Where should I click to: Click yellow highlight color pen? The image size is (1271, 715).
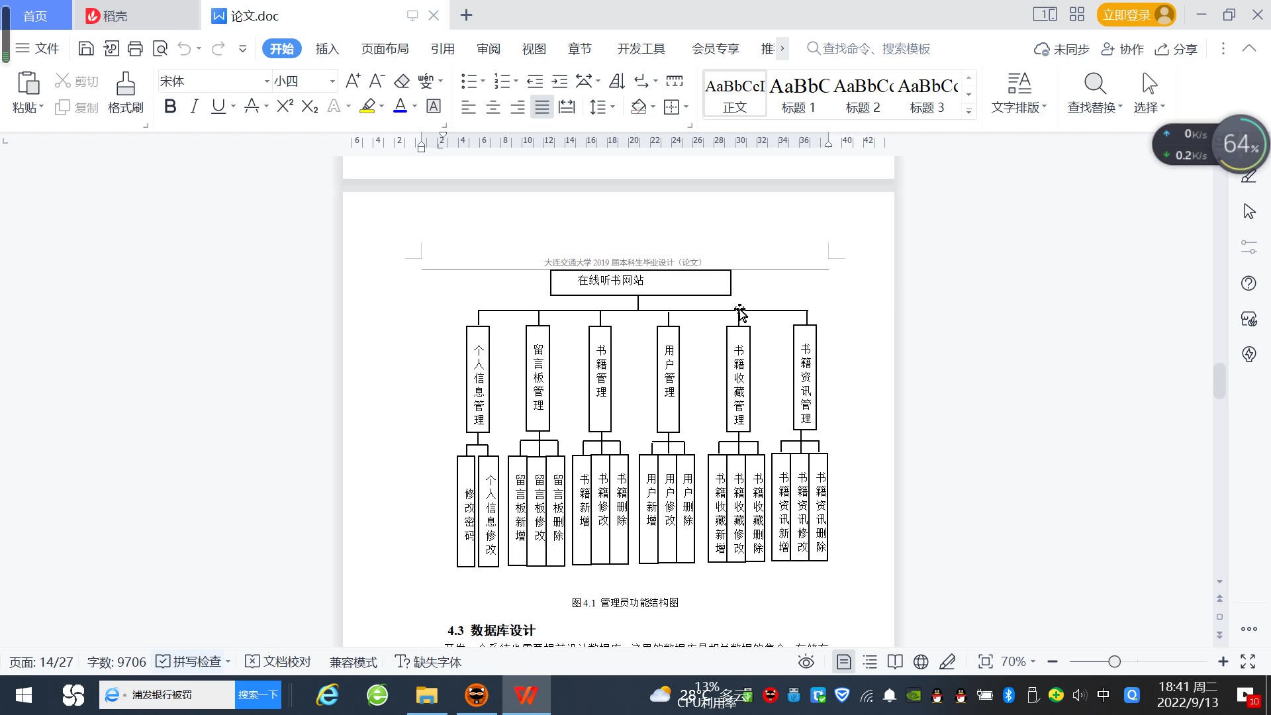(367, 106)
